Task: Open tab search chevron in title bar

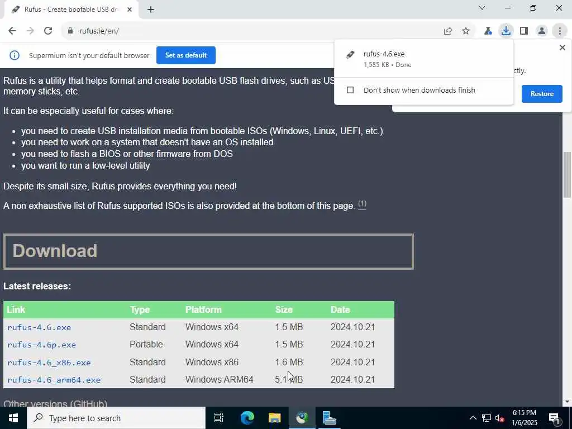Action: [482, 8]
